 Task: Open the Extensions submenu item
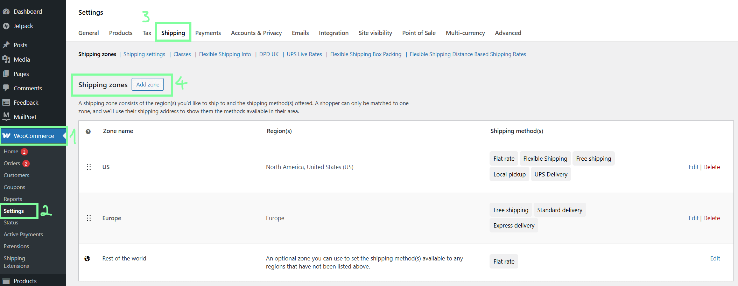point(16,246)
